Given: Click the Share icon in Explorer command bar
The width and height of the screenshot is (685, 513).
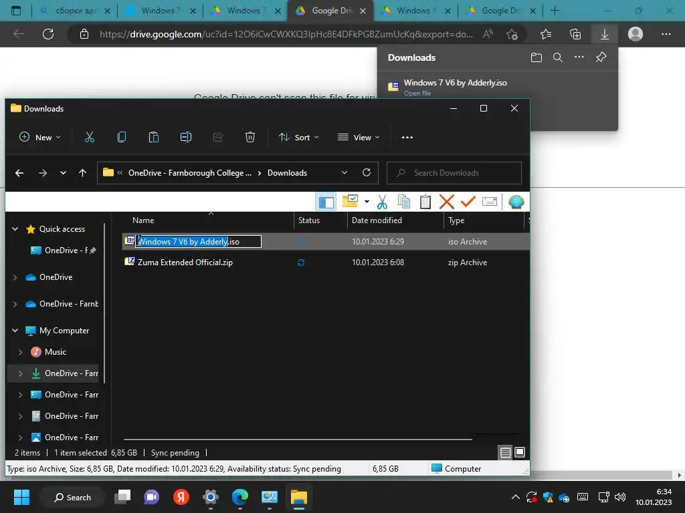Looking at the screenshot, I should click(218, 138).
